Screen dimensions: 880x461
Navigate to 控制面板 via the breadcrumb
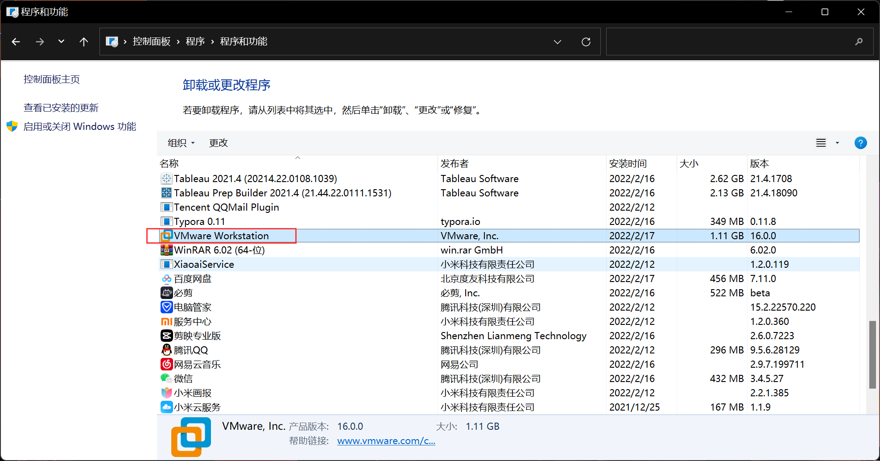[x=151, y=41]
